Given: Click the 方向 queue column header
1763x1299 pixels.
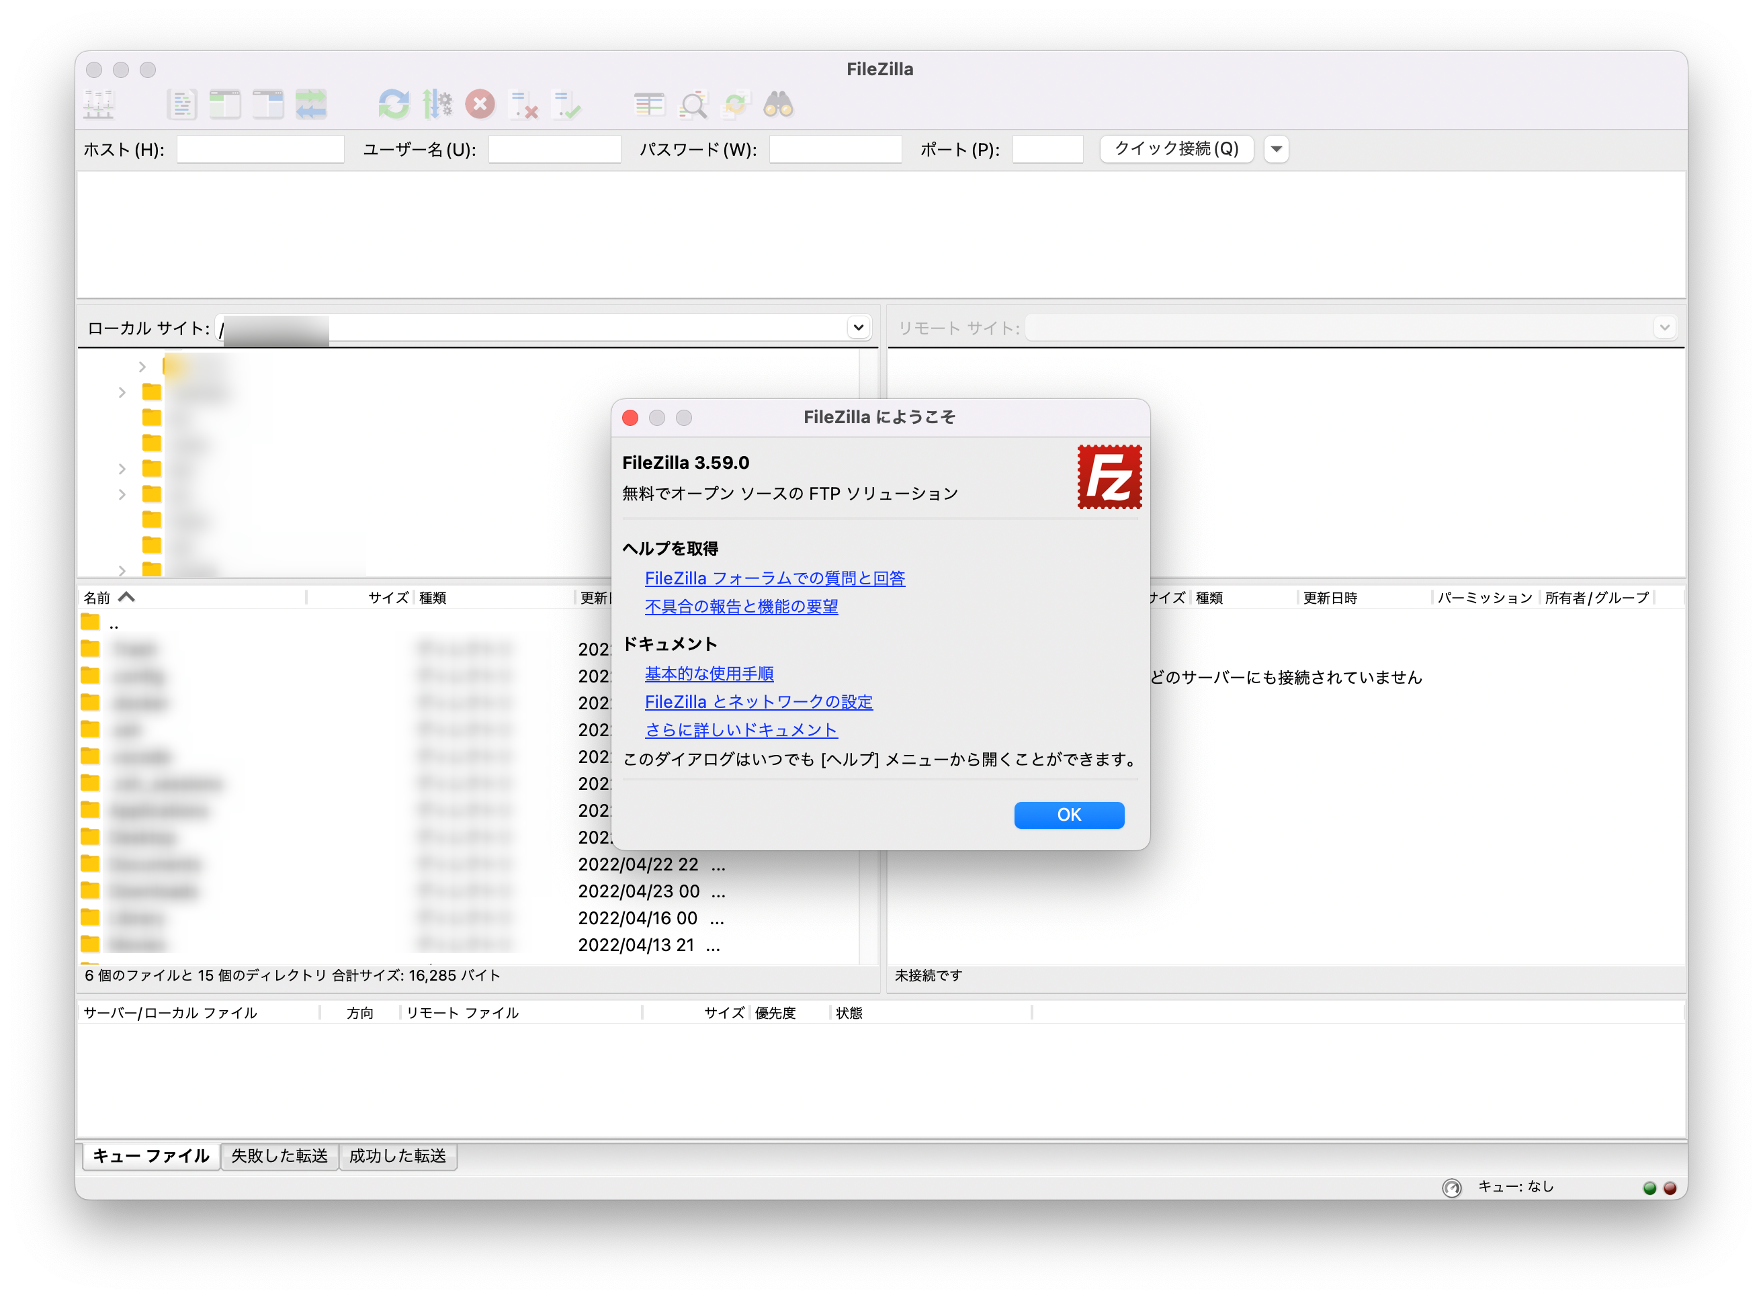Looking at the screenshot, I should click(x=360, y=1013).
